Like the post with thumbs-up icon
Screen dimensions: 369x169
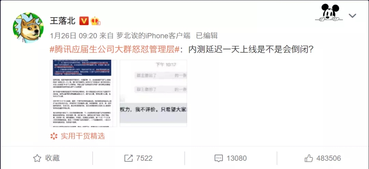click(x=309, y=158)
